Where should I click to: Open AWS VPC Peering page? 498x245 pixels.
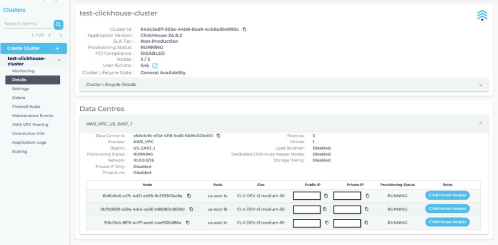coord(30,124)
